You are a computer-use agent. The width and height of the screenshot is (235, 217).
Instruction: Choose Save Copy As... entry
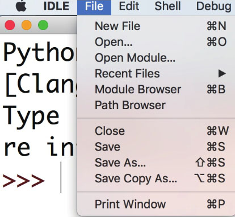[156, 178]
